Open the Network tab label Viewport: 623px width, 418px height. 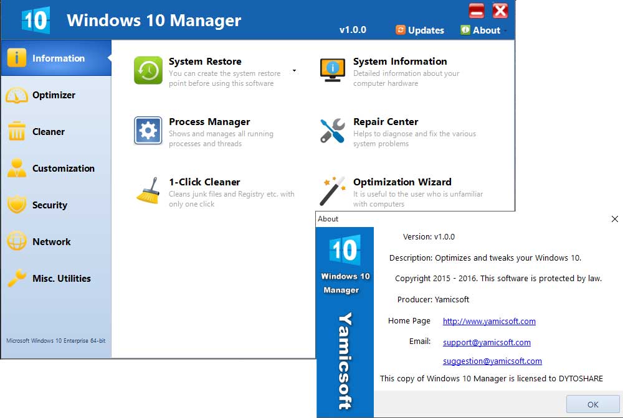click(52, 241)
